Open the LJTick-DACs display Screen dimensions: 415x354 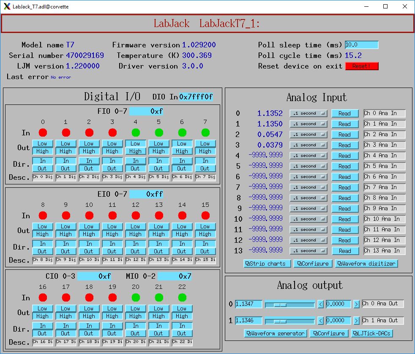click(x=372, y=333)
